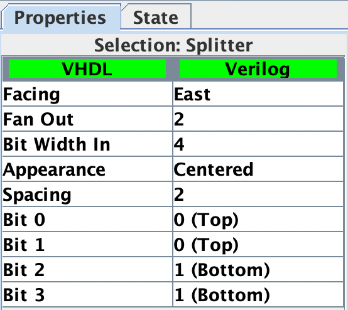Open the Appearance dropdown showing Centered
This screenshot has height=310, width=348.
coord(258,169)
